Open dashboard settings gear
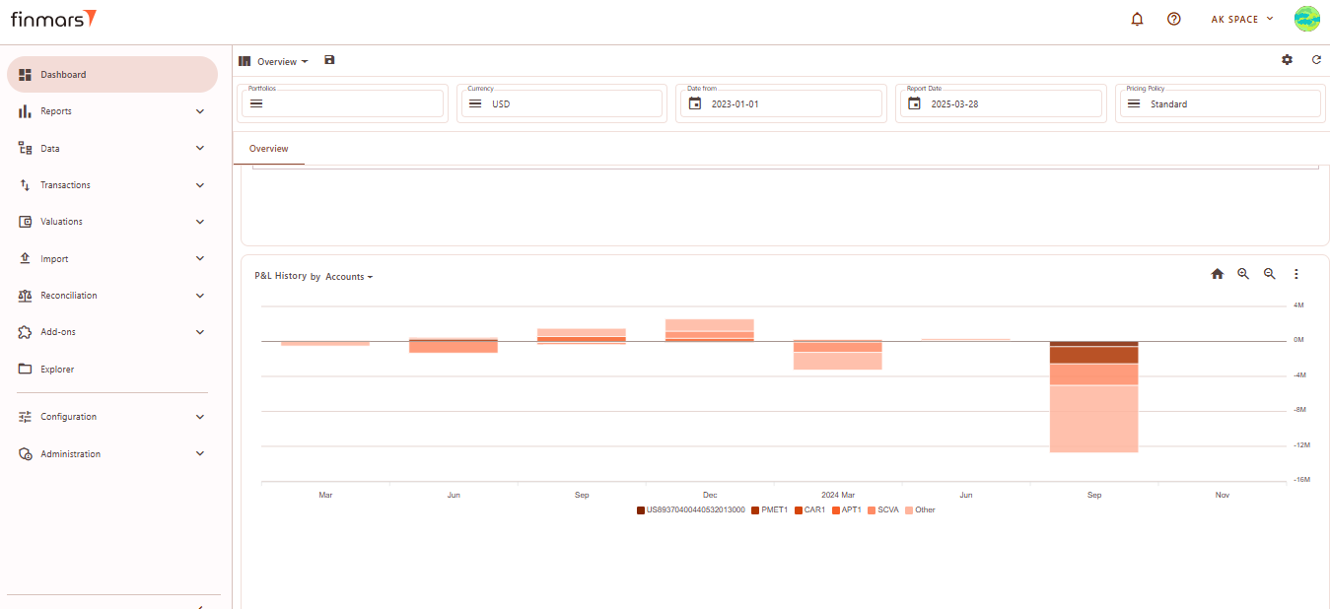Viewport: 1330px width, 609px height. [x=1287, y=60]
